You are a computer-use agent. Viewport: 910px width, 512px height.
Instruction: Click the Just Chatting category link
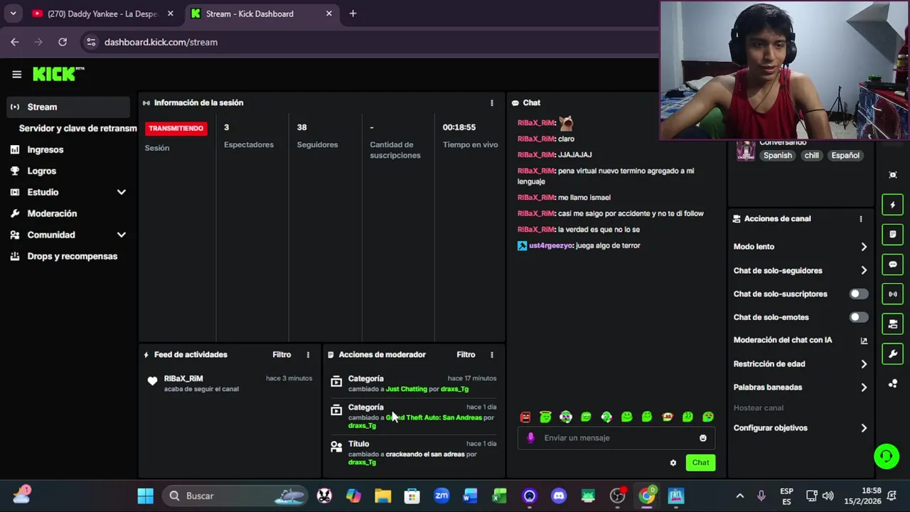(407, 389)
